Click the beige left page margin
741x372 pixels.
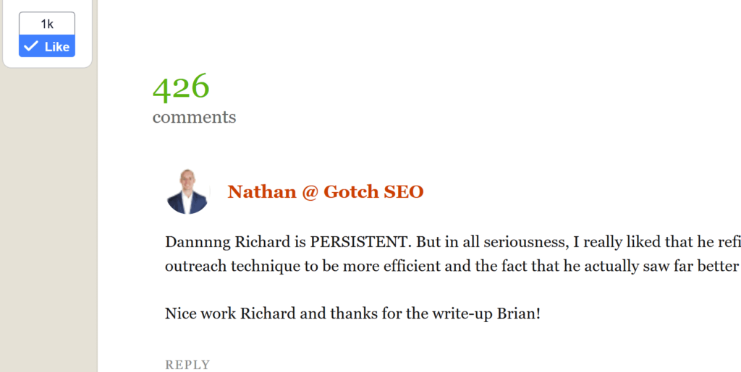pyautogui.click(x=48, y=217)
